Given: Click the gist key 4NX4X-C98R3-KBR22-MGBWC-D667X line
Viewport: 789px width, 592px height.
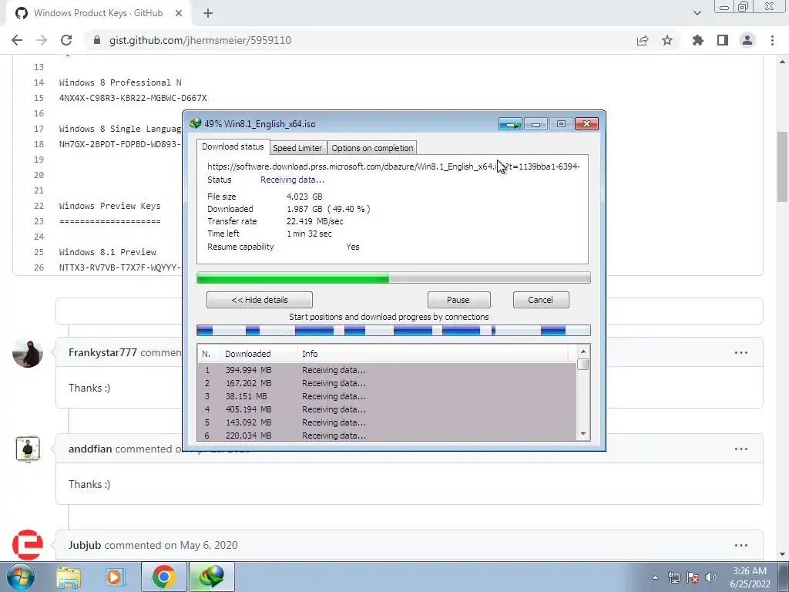Looking at the screenshot, I should coord(133,98).
